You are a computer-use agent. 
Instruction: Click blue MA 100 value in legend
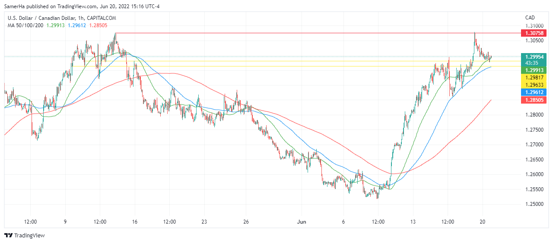(x=77, y=25)
